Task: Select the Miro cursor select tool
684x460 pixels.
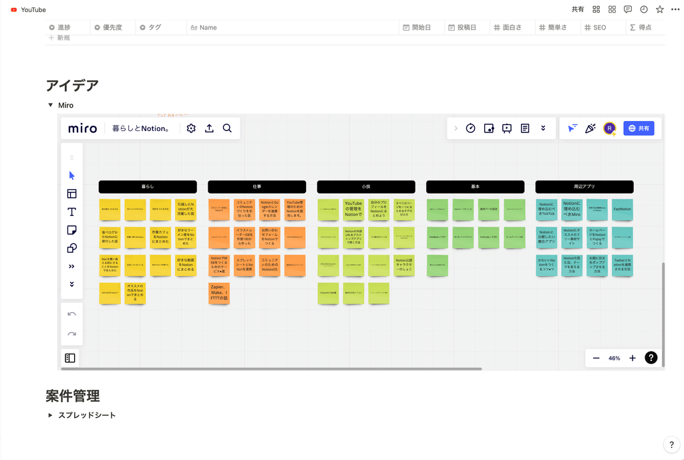Action: (x=72, y=176)
